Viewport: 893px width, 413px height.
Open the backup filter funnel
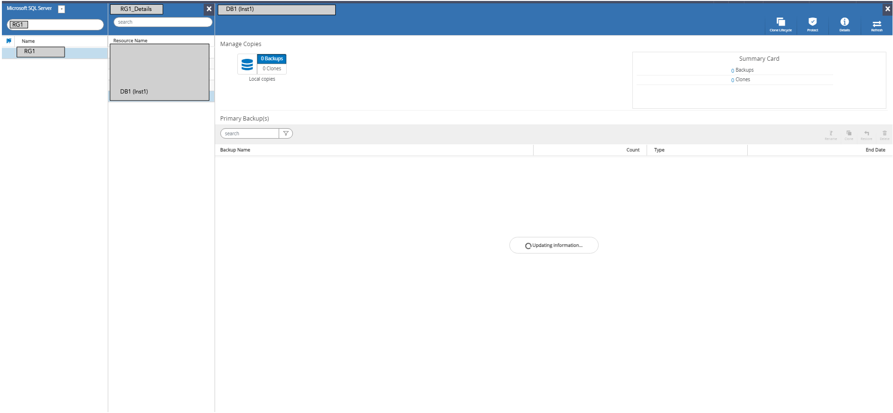(x=286, y=133)
